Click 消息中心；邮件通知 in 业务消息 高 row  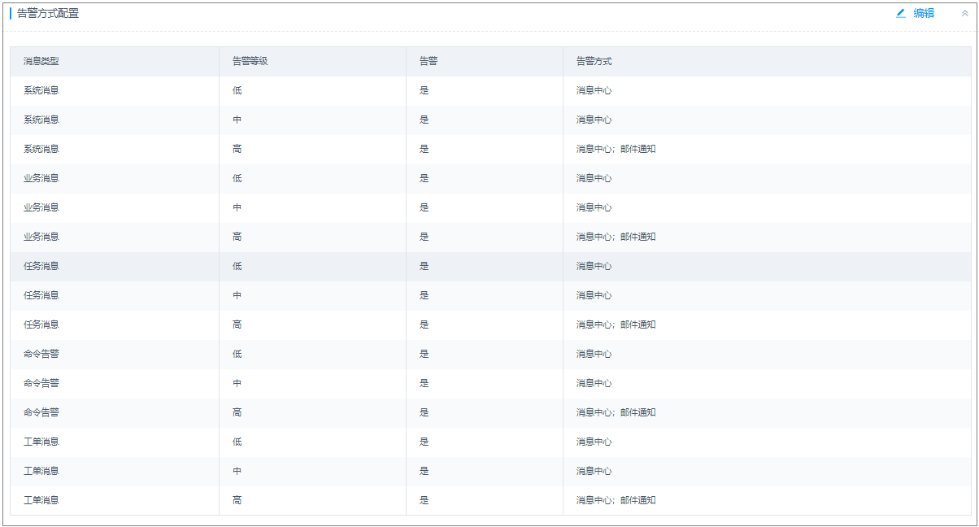(616, 237)
